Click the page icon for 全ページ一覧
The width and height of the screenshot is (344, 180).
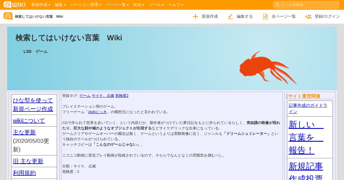point(265,17)
